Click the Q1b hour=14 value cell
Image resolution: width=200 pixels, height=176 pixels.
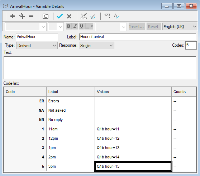point(133,157)
